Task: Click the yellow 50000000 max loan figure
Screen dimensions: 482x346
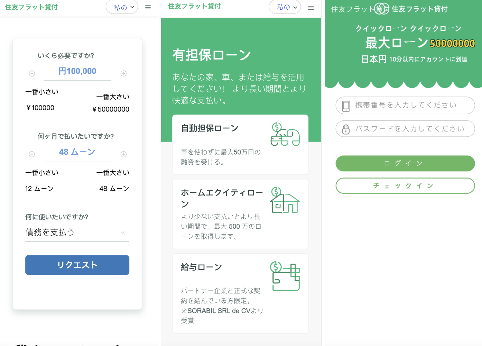Action: pyautogui.click(x=452, y=44)
